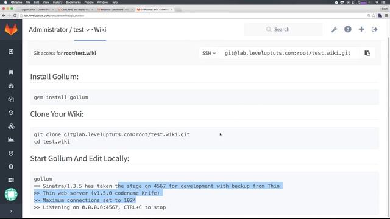390x219 pixels.
Task: Open the Help menu
Action: [115, 2]
